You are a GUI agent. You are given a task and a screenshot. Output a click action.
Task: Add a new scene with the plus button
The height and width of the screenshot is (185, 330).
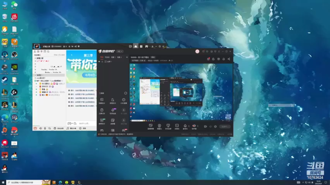pyautogui.click(x=127, y=57)
